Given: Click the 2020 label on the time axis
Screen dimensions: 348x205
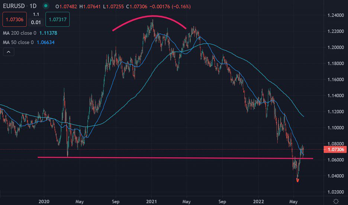Looking at the screenshot, I should (43, 201).
